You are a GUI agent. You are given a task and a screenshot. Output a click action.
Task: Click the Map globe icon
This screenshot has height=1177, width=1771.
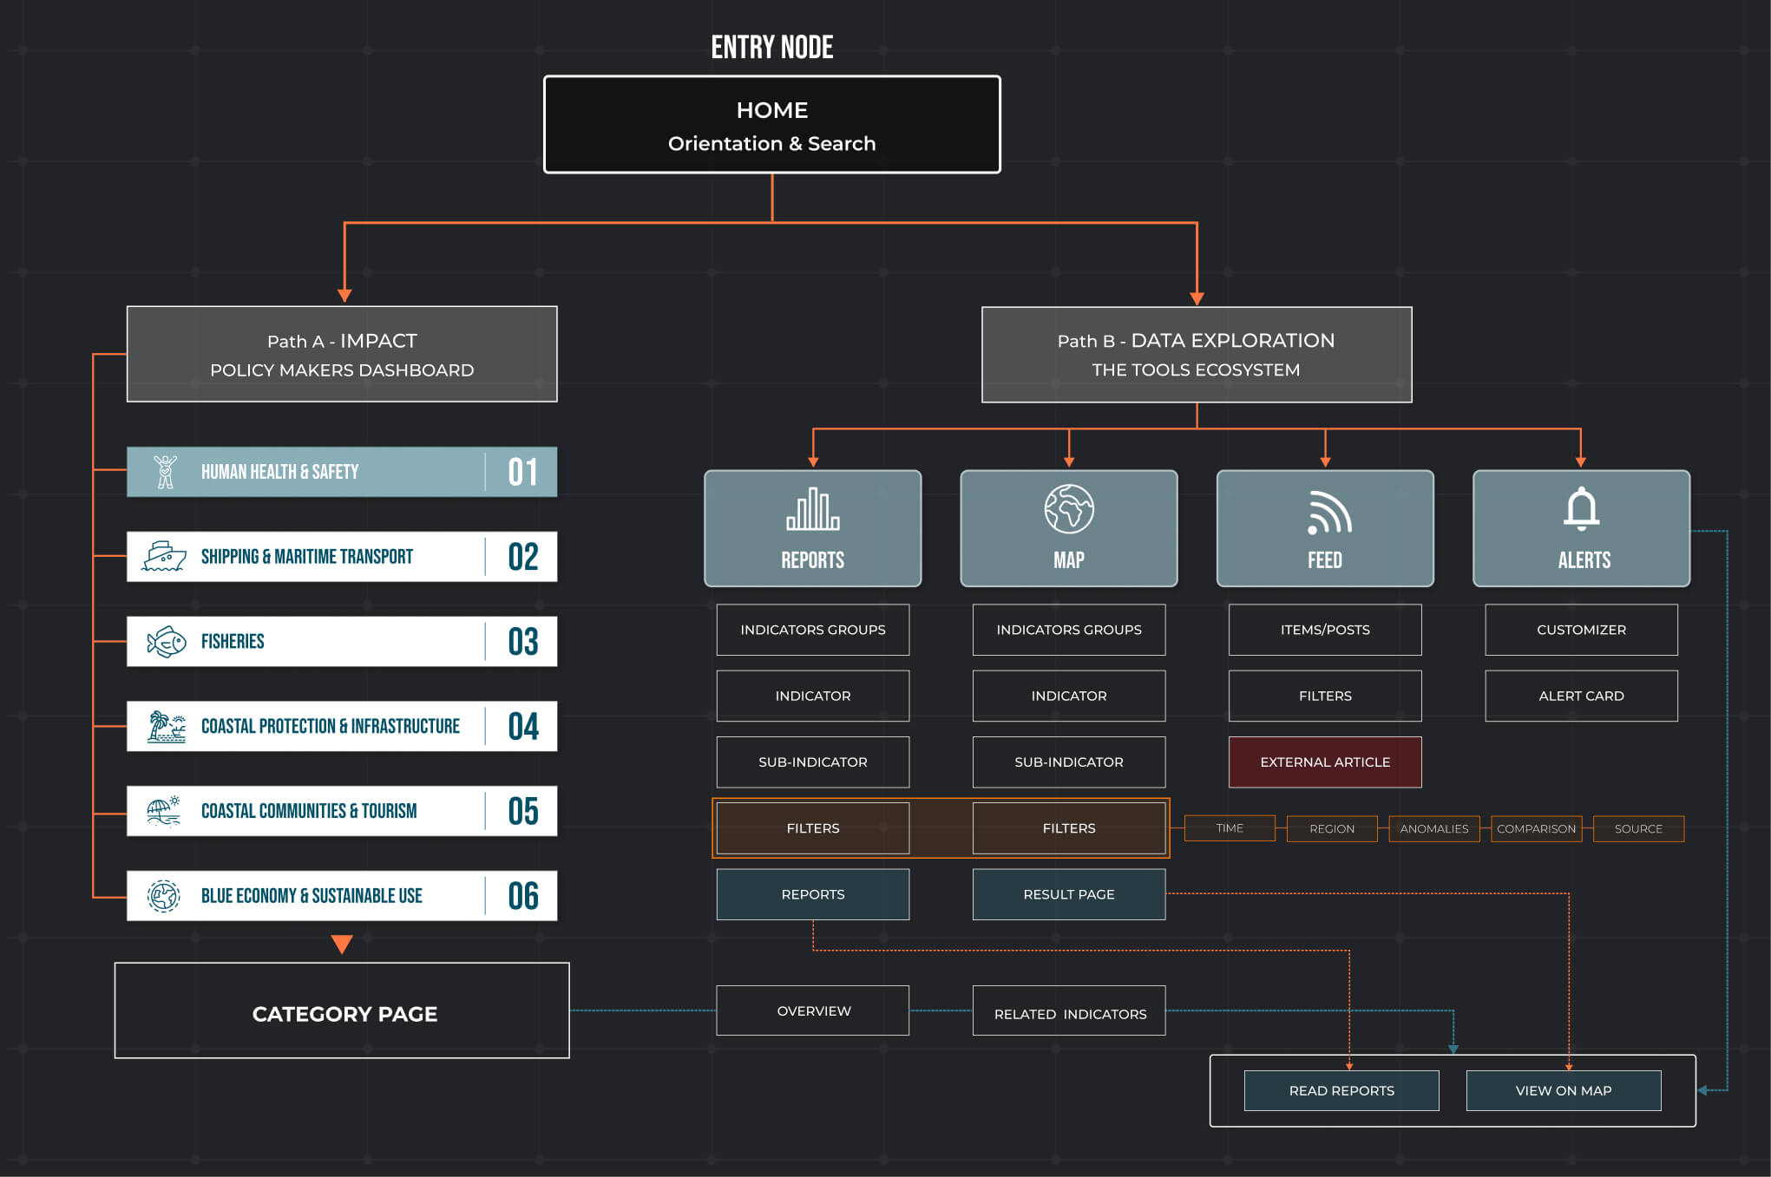(1069, 509)
